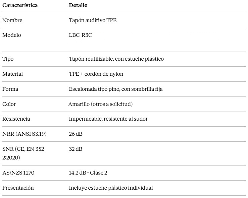The width and height of the screenshot is (248, 198).
Task: Click the Forma row label
Action: (x=10, y=89)
